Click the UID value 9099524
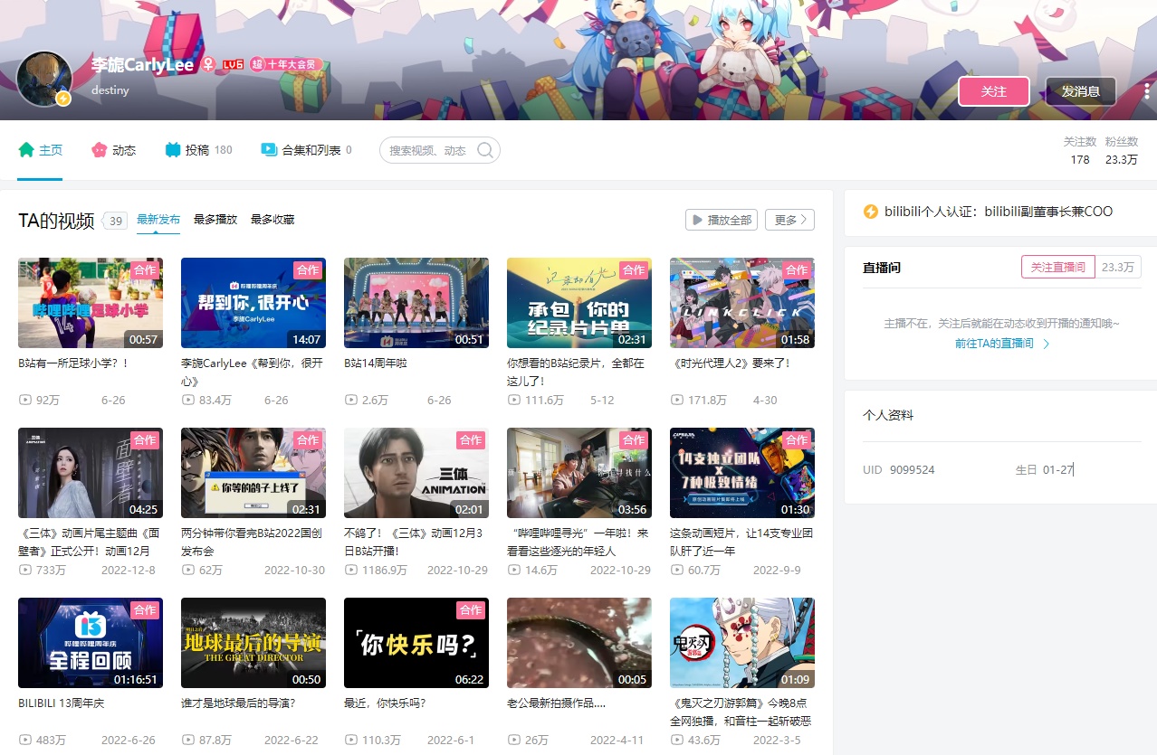This screenshot has height=755, width=1157. (x=912, y=470)
